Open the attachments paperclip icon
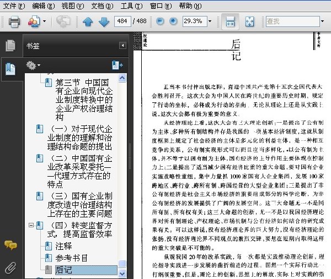 (x=10, y=268)
